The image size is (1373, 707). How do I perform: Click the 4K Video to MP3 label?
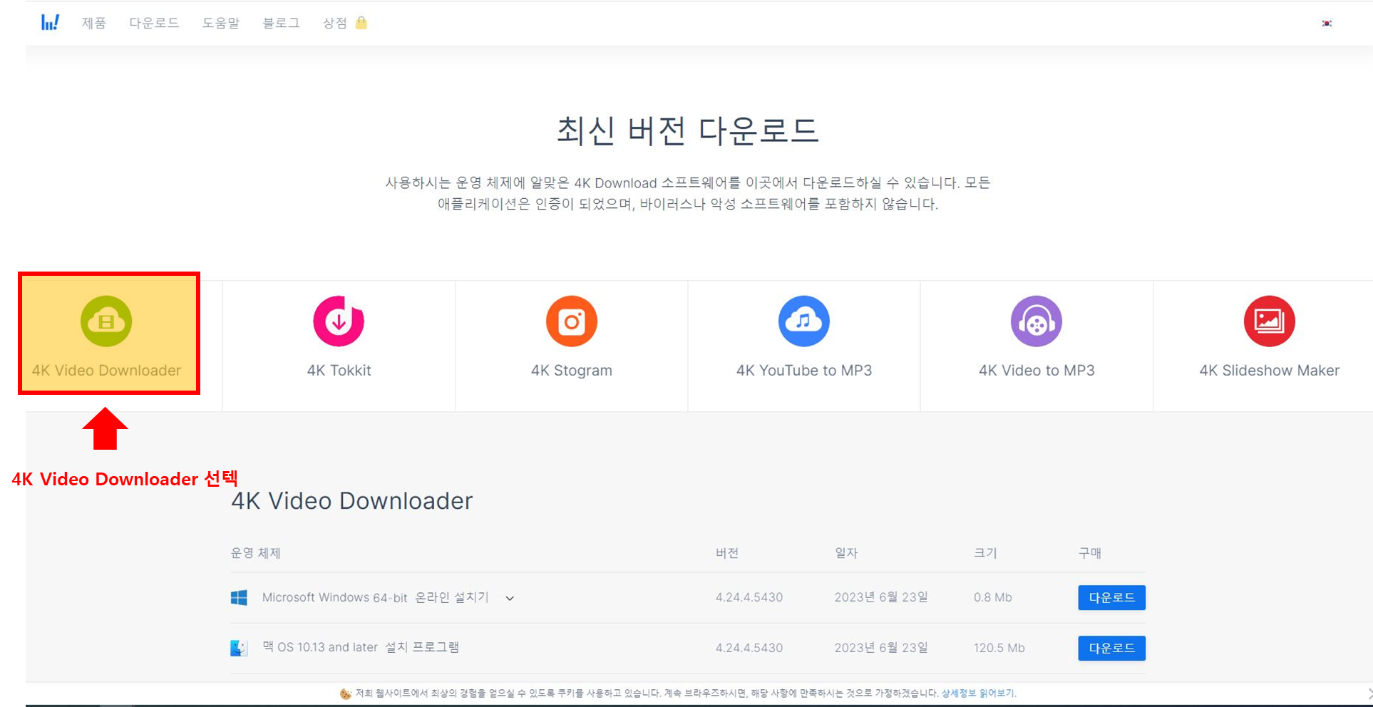click(1037, 371)
